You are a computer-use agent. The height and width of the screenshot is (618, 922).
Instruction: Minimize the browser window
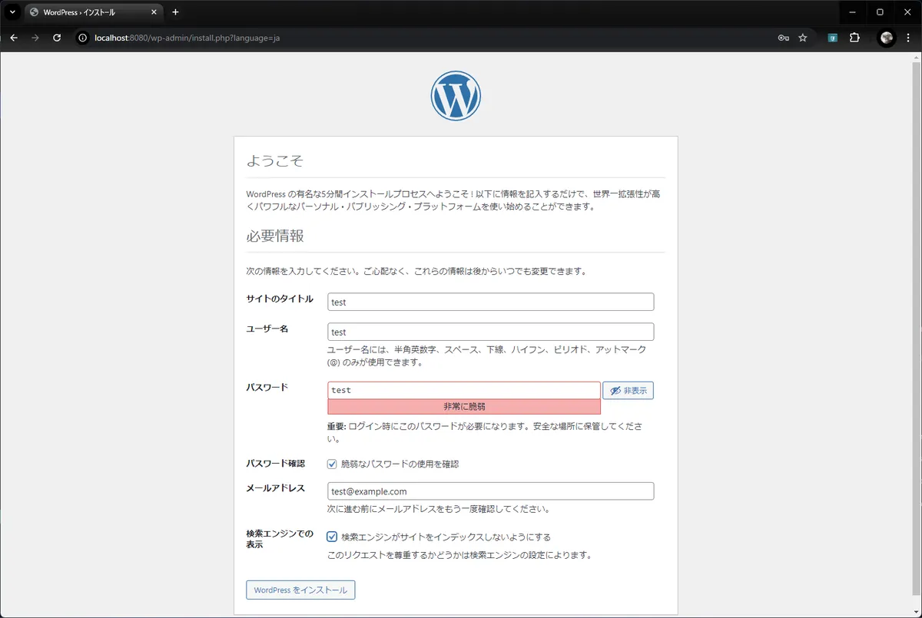[x=853, y=12]
